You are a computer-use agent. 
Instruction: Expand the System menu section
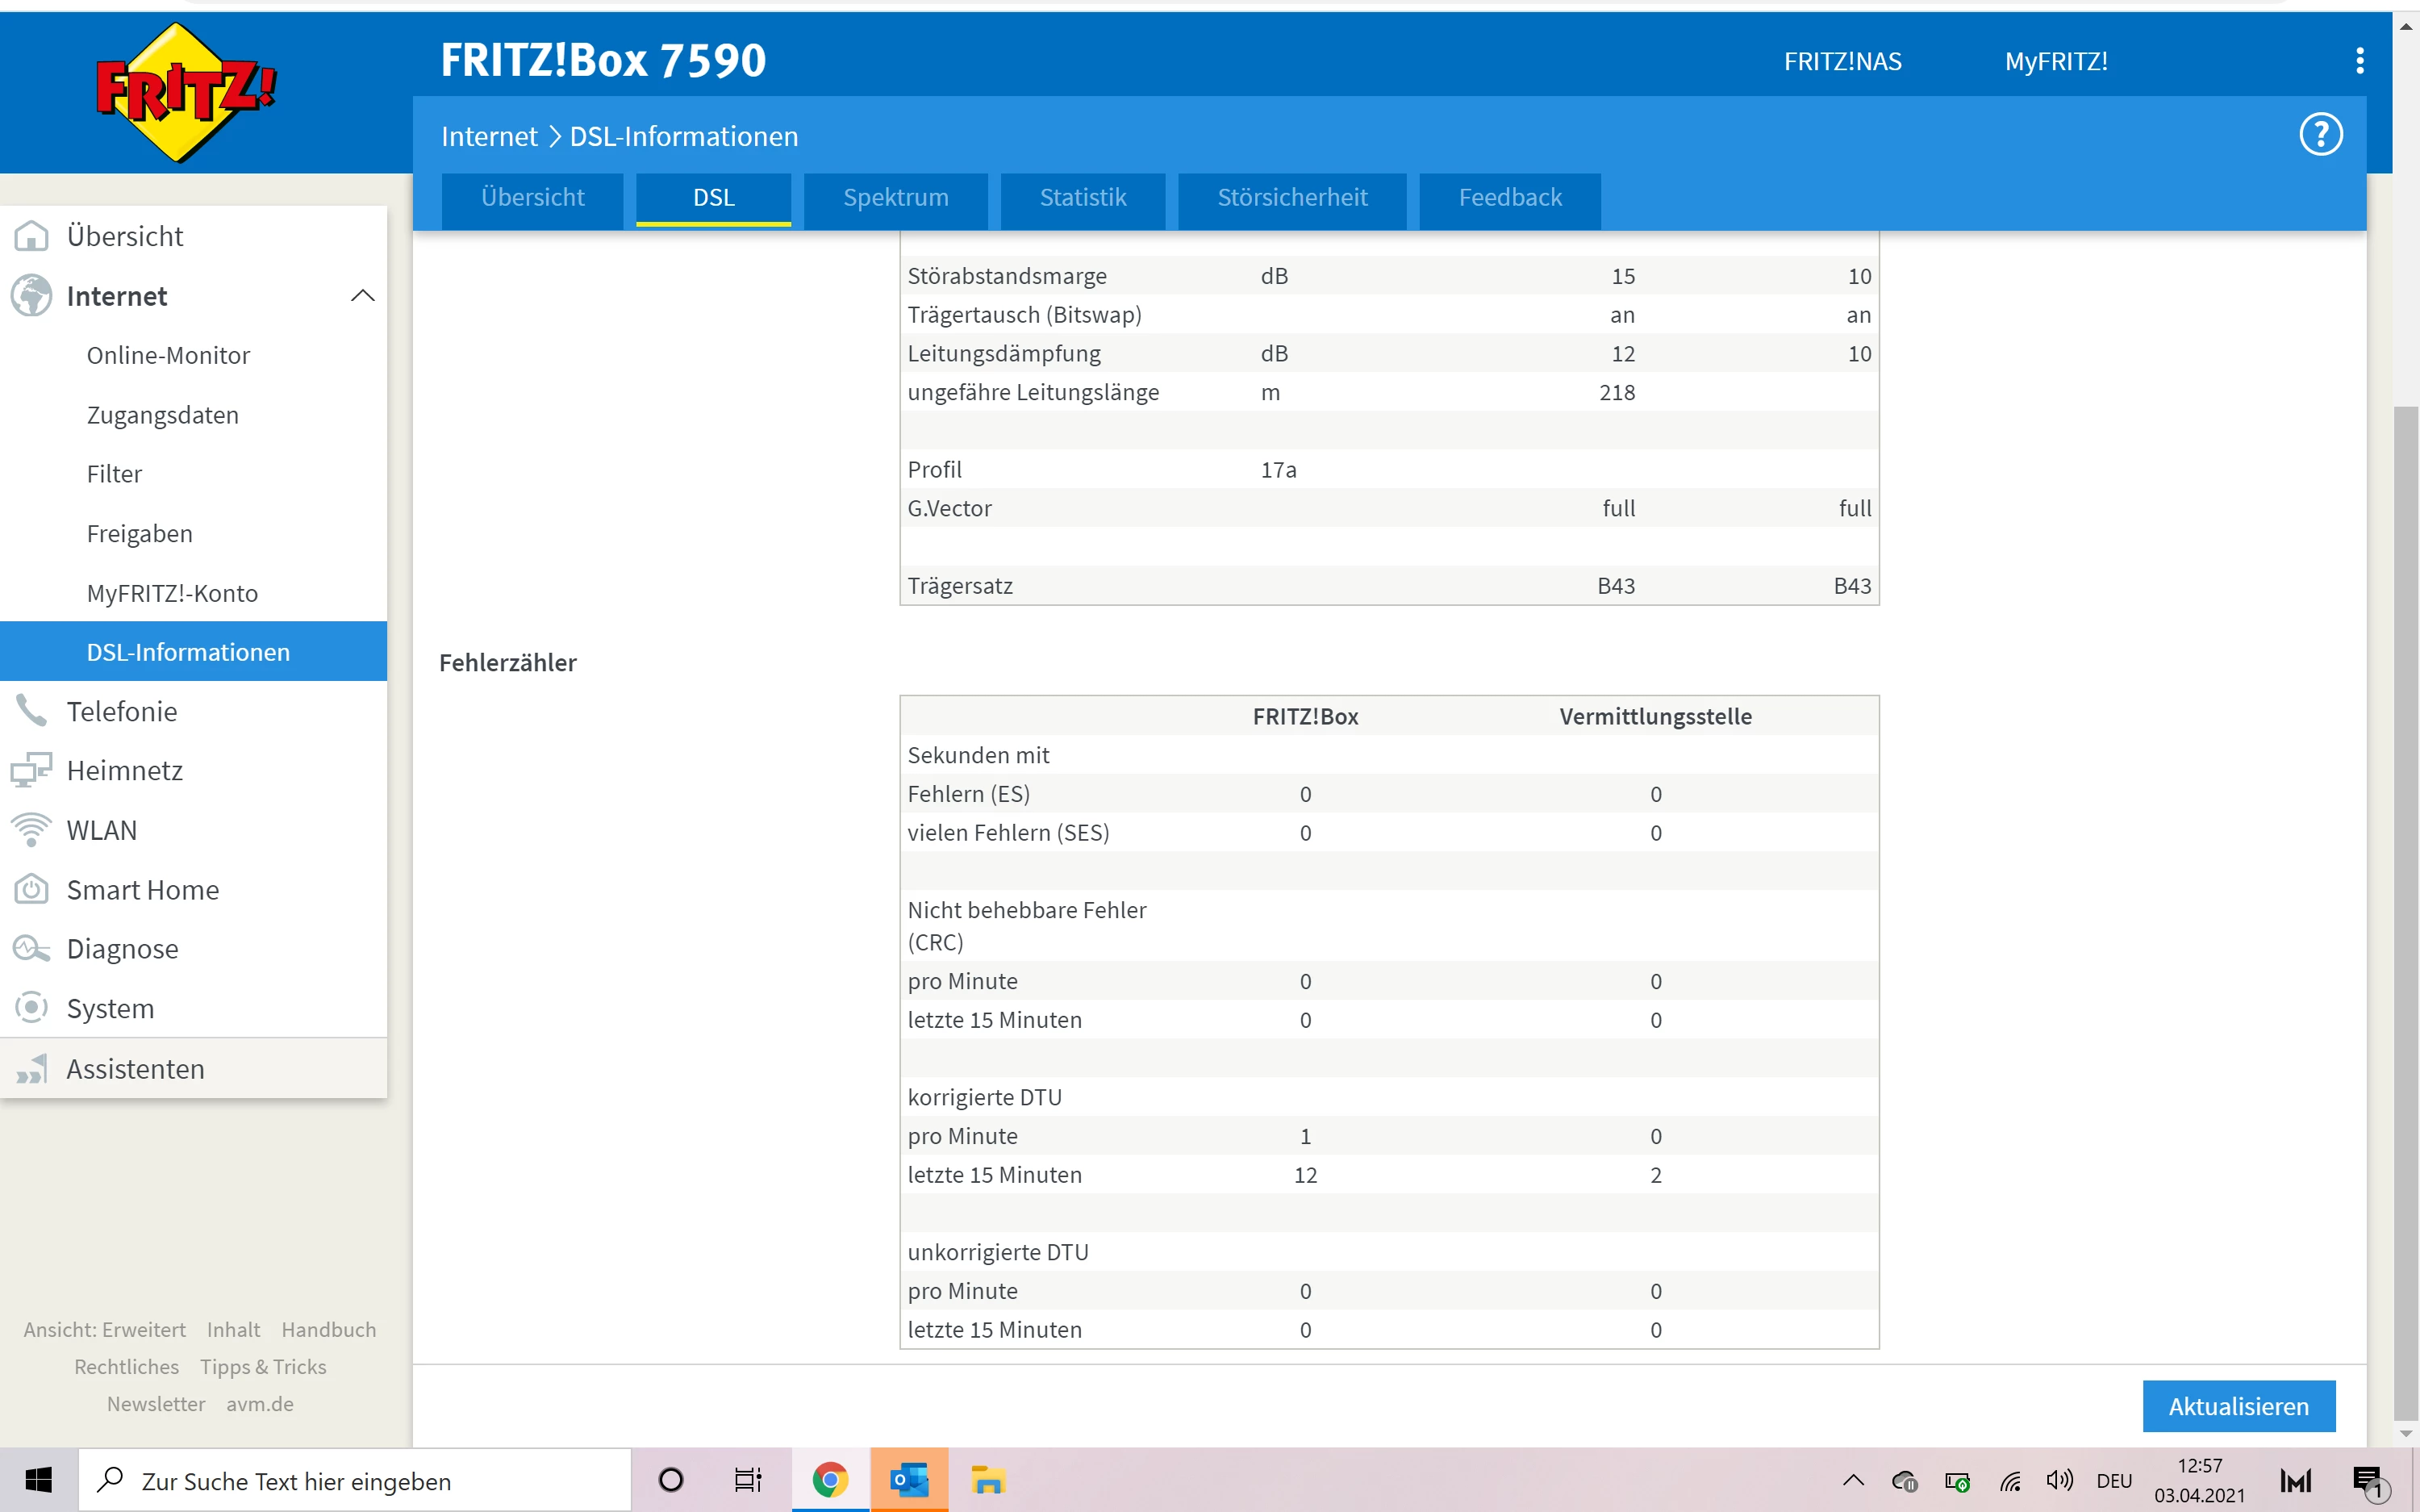[x=110, y=1008]
